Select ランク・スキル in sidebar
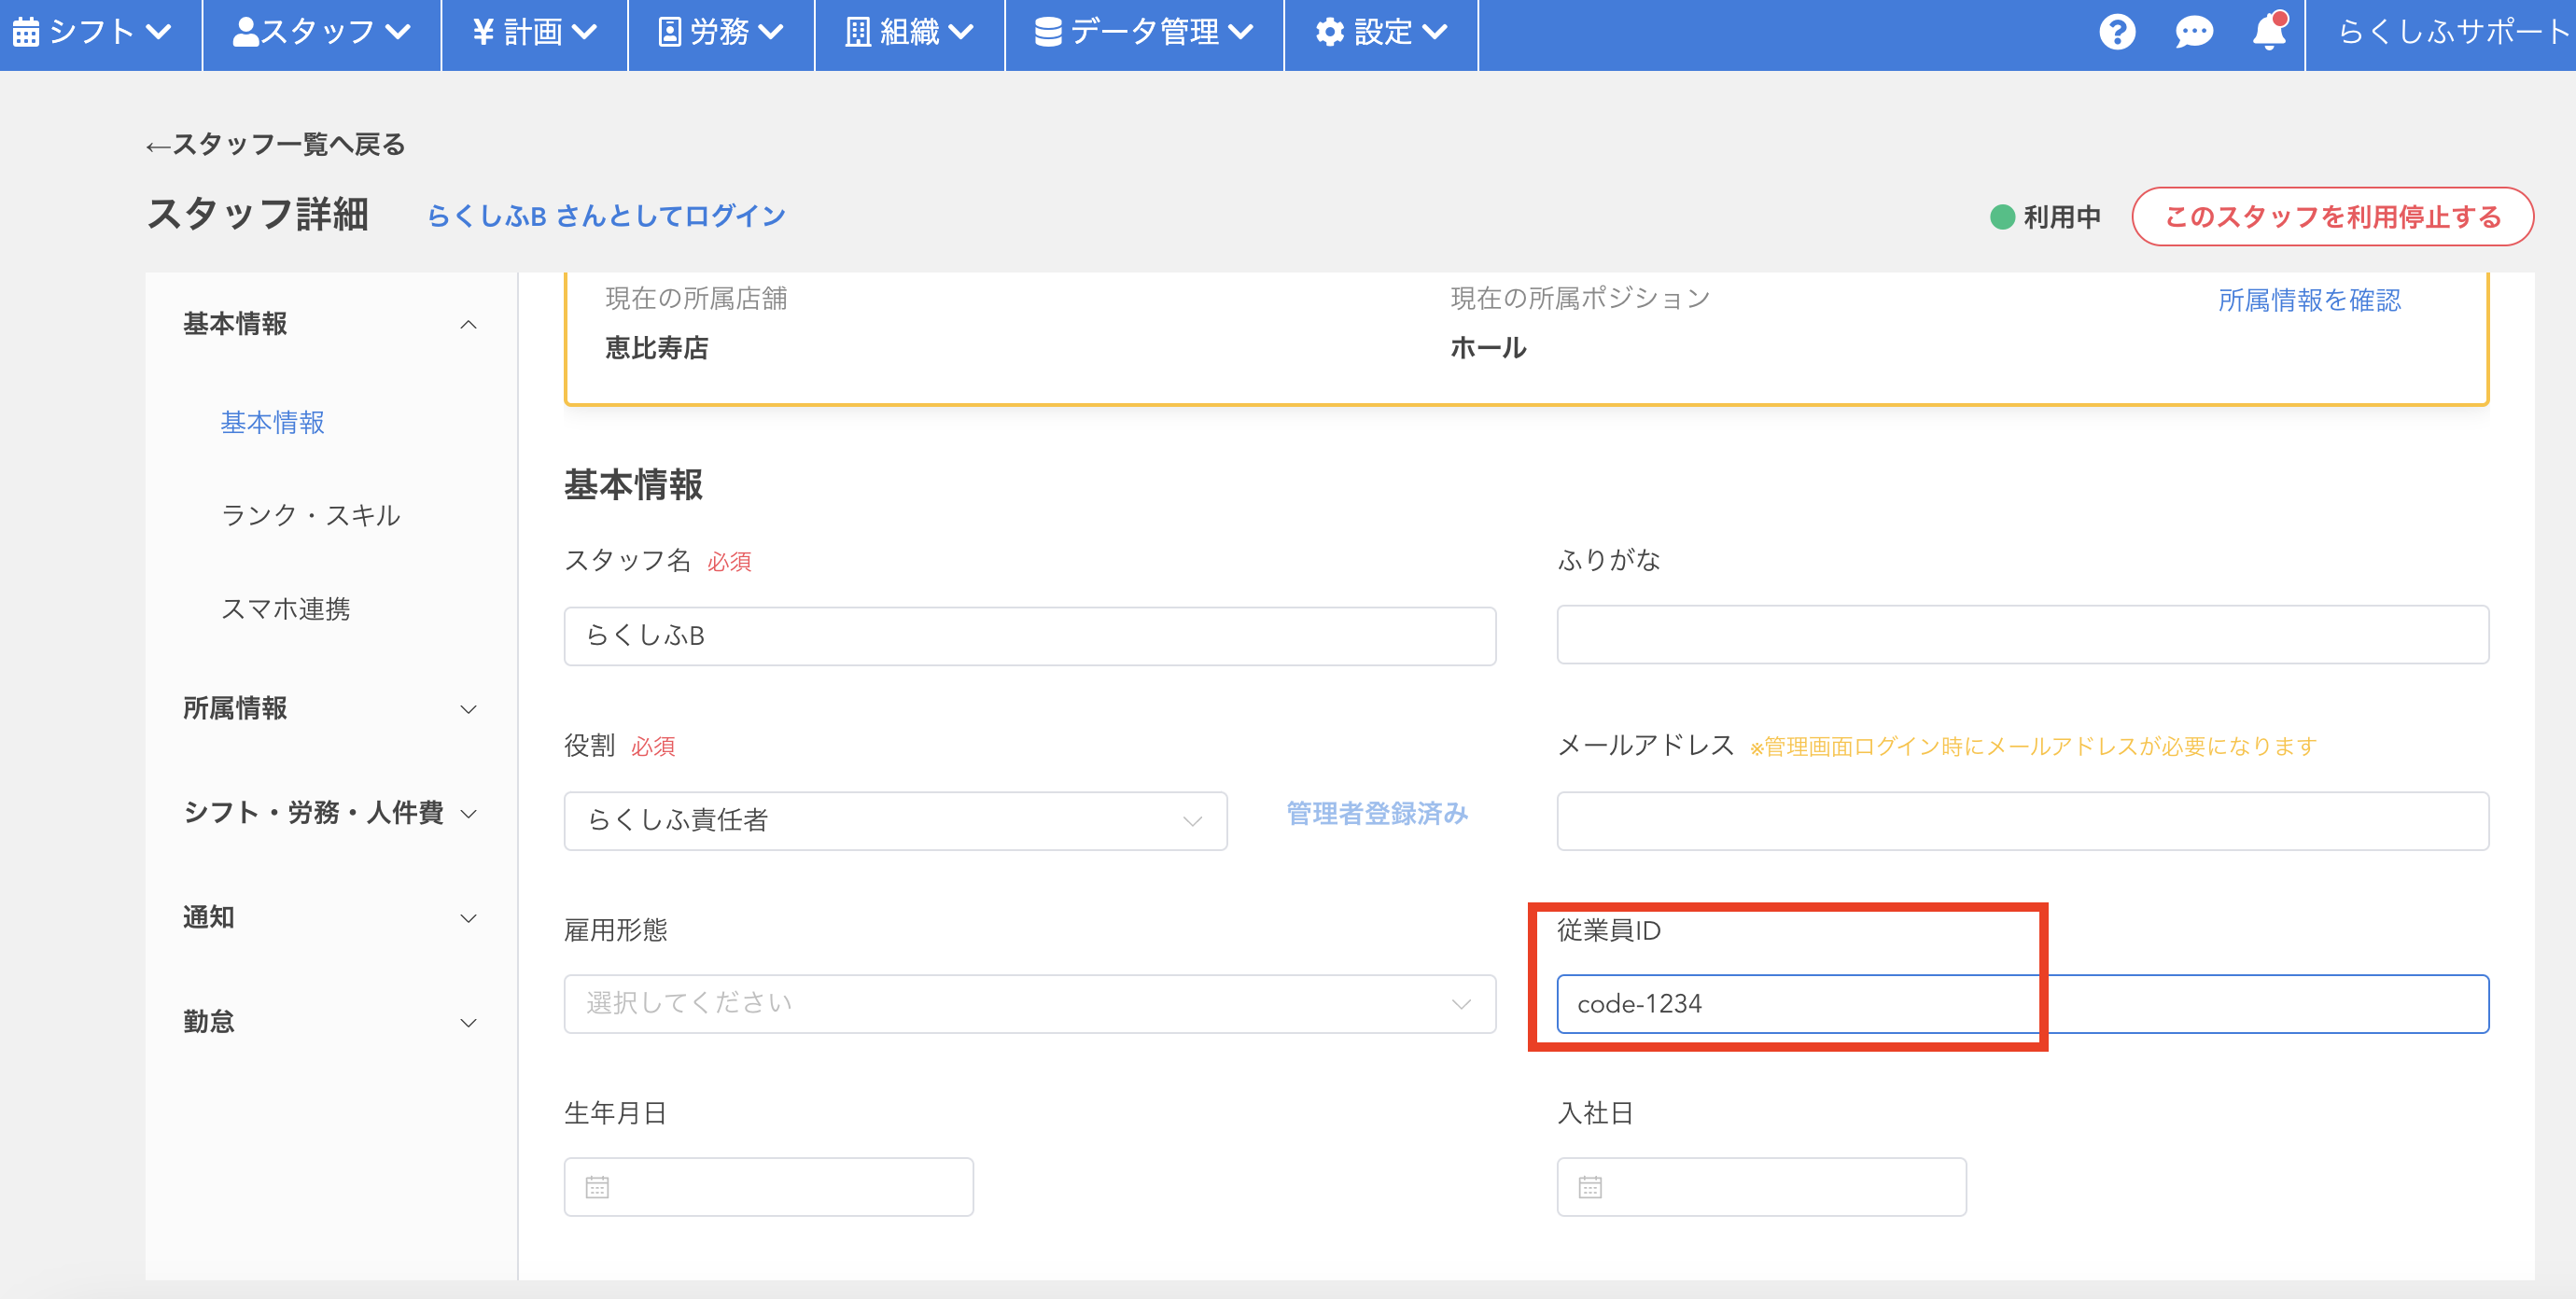Image resolution: width=2576 pixels, height=1299 pixels. (x=310, y=516)
